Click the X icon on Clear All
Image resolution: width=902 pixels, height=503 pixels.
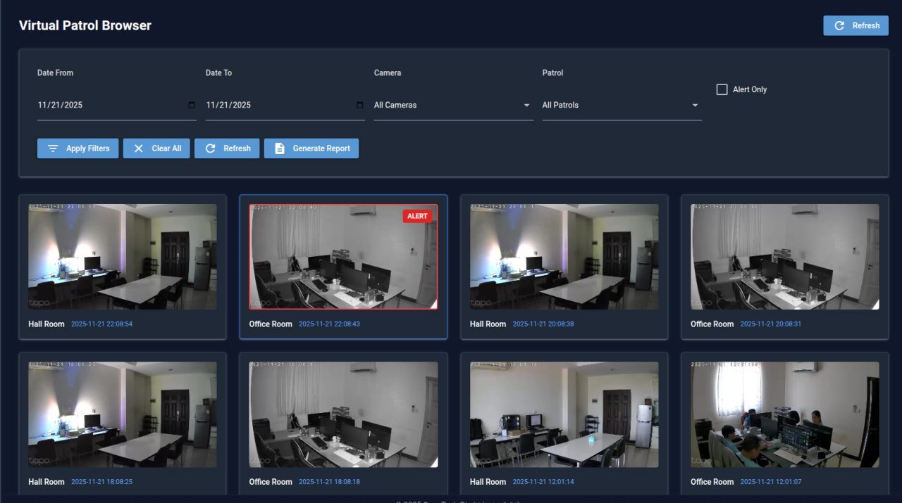139,148
